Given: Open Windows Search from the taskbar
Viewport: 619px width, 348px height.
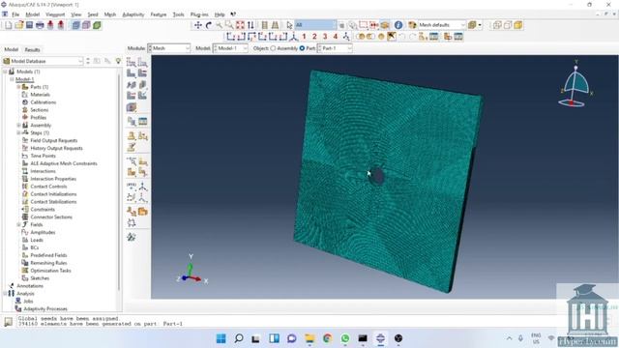Looking at the screenshot, I should (239, 338).
